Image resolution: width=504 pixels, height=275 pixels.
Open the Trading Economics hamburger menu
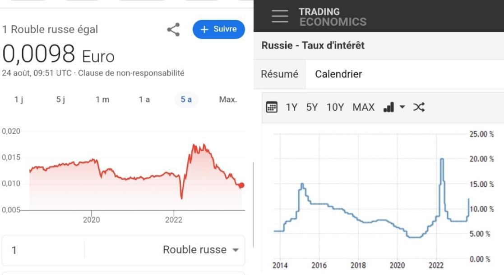[x=280, y=16]
